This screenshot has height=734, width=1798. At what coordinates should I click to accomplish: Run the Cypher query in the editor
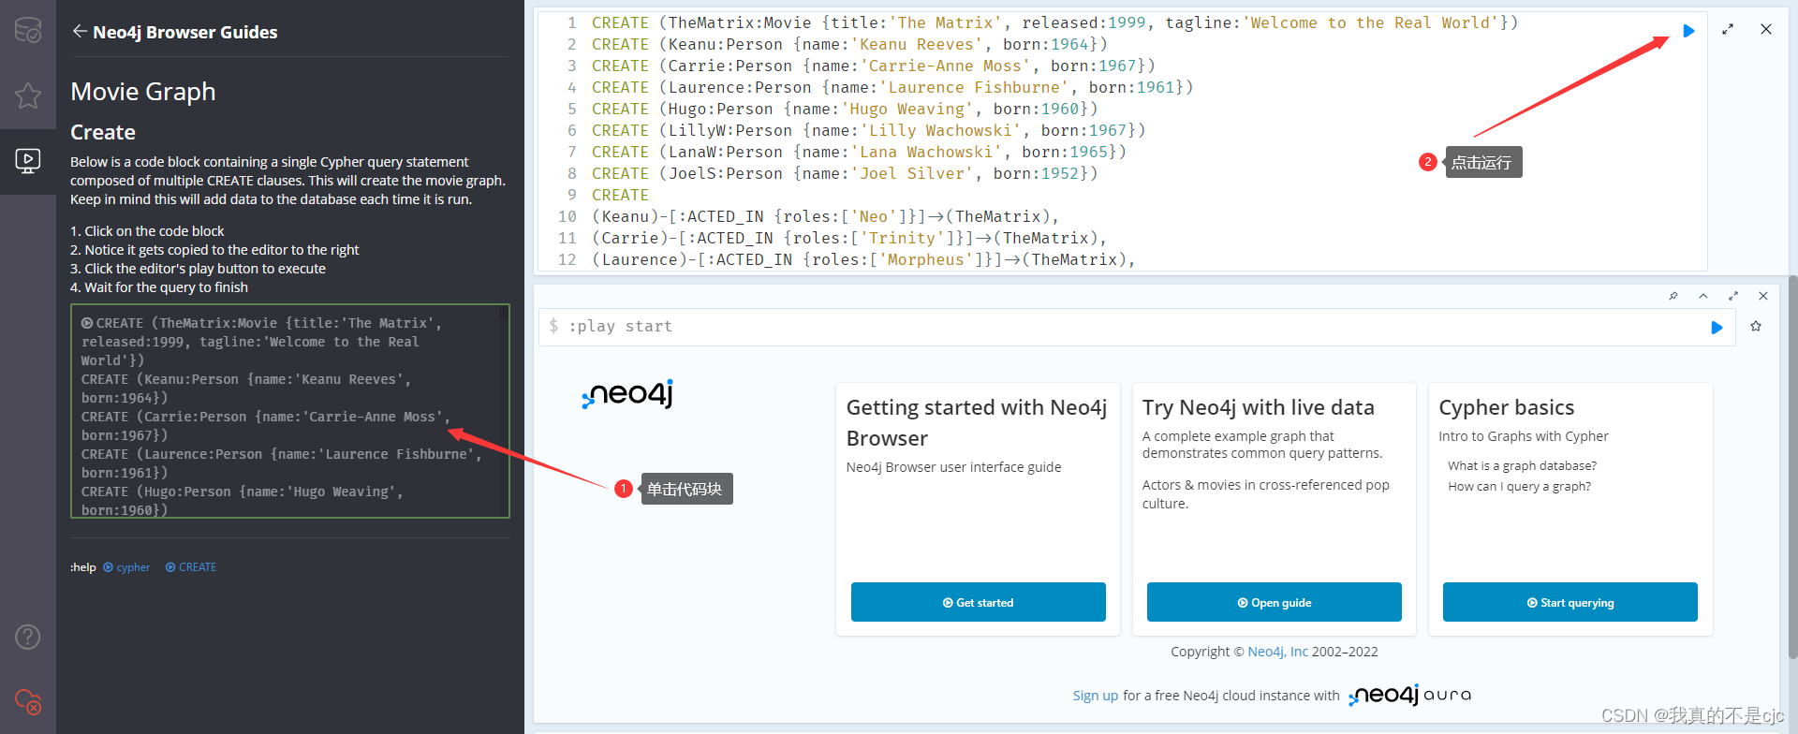1688,31
